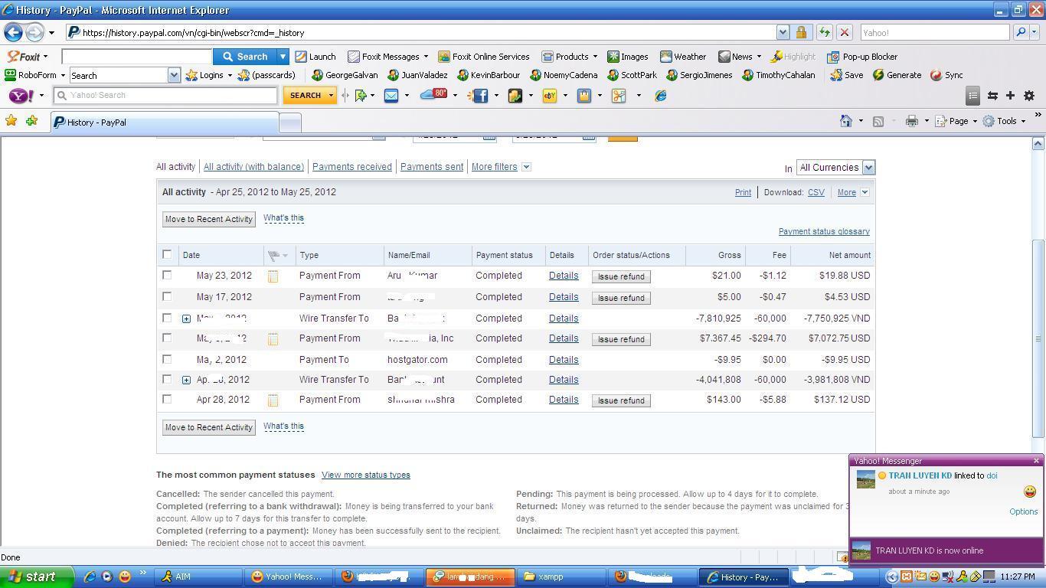Open Foxit Online Services

(483, 57)
